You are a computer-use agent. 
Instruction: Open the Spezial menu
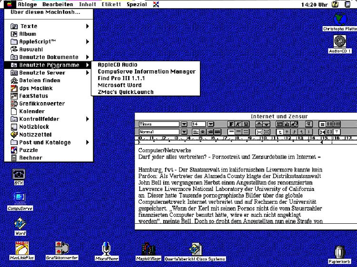(137, 4)
